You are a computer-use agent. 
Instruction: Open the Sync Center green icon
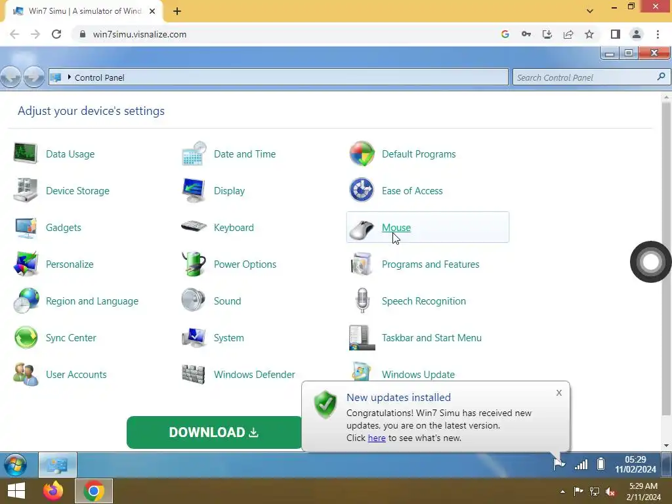[x=26, y=338]
